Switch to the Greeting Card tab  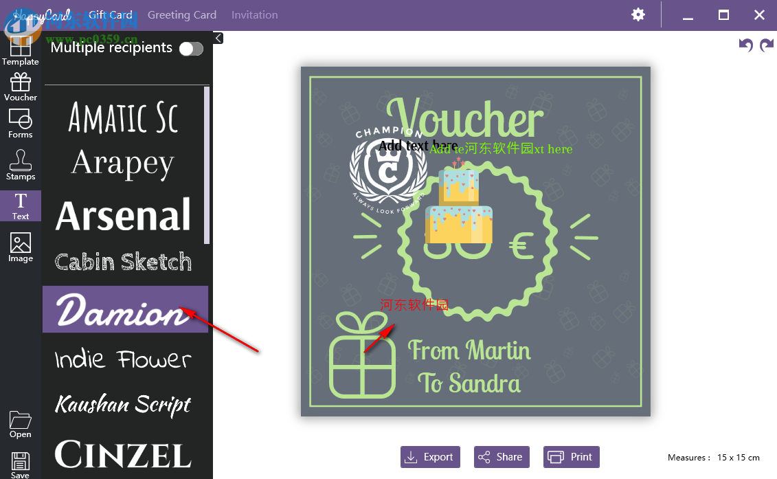pyautogui.click(x=182, y=15)
